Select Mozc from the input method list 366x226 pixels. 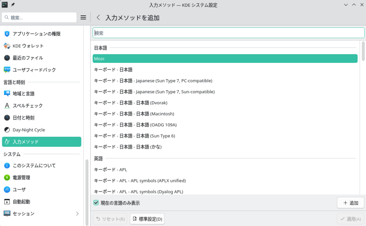[225, 59]
